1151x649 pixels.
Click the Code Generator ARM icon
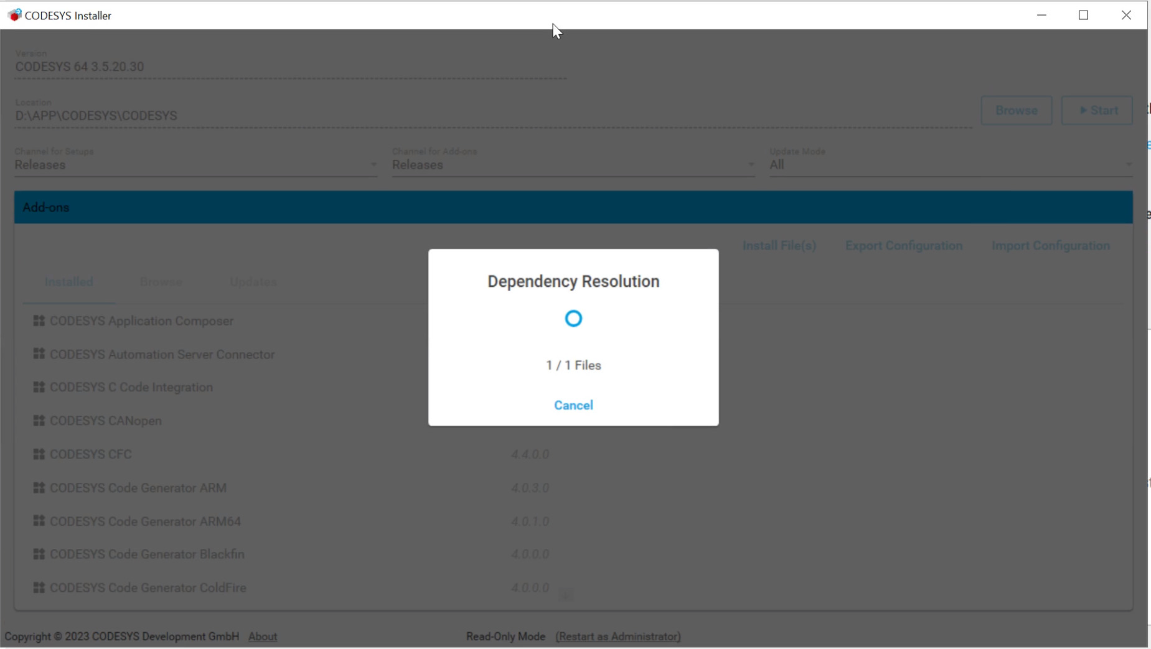coord(39,487)
